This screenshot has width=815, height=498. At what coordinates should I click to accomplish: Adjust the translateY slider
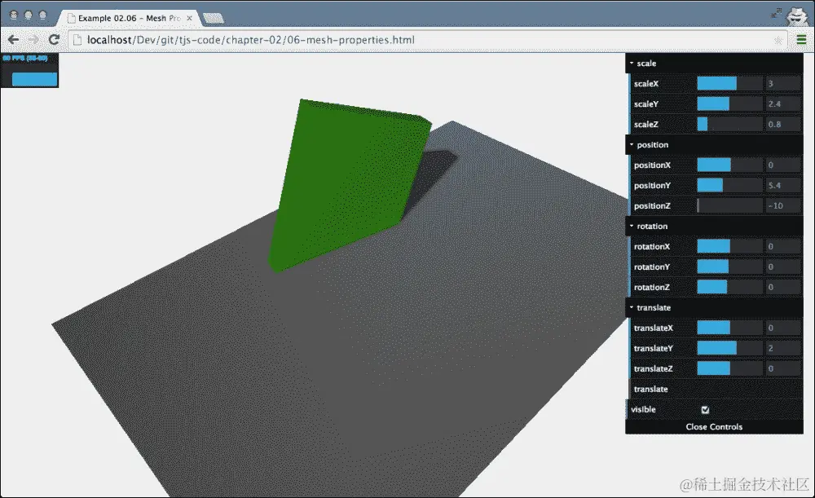point(729,348)
